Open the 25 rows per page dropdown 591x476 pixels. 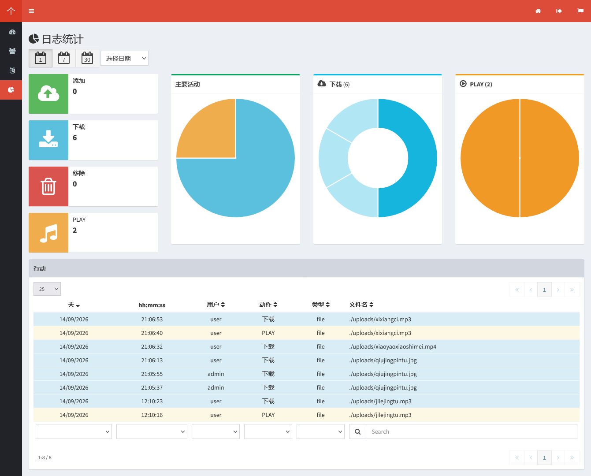47,289
